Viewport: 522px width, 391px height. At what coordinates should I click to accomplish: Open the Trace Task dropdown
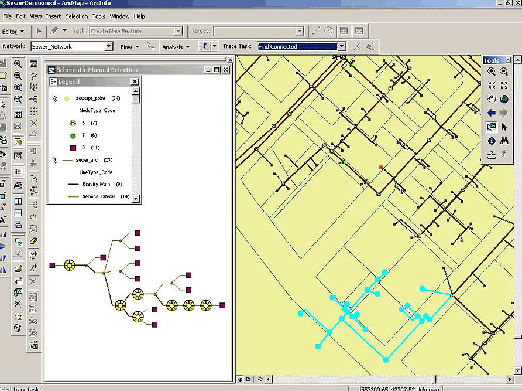pos(342,46)
